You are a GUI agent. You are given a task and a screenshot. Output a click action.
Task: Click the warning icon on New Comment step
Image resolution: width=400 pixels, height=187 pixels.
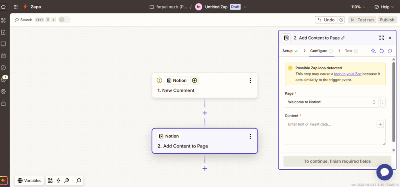coord(159,81)
